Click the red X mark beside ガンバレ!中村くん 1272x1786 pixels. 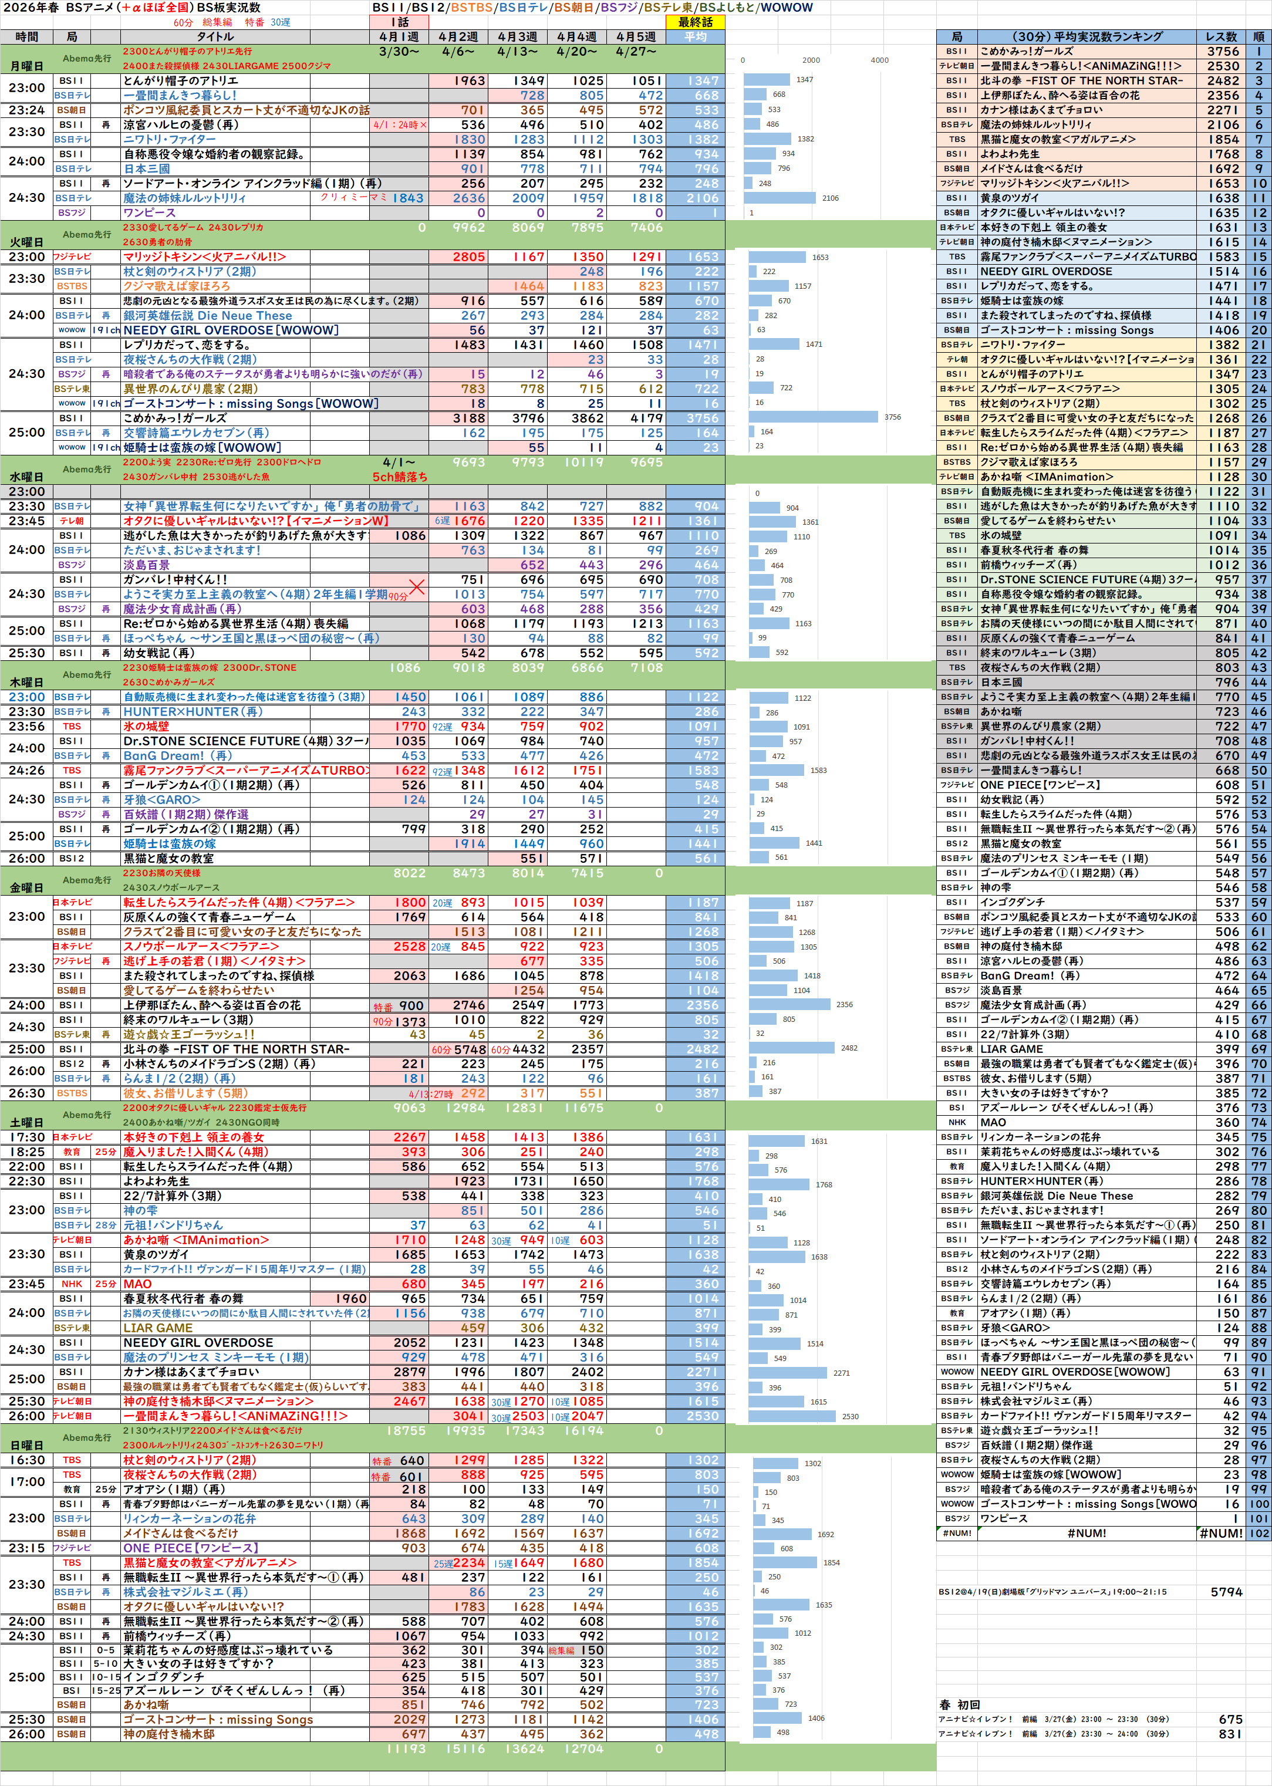417,586
